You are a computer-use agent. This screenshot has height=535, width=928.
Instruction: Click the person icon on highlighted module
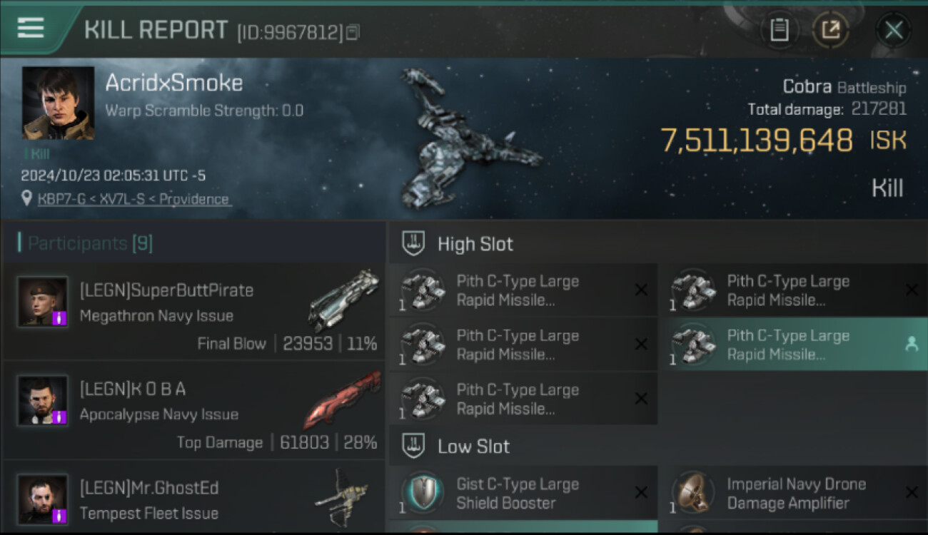click(912, 344)
